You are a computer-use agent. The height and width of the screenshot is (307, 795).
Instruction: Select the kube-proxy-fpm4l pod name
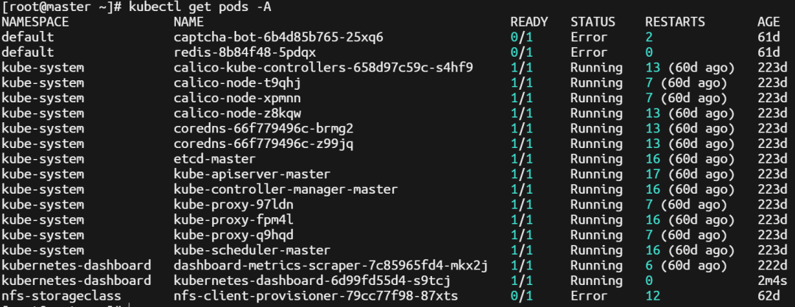tap(233, 219)
